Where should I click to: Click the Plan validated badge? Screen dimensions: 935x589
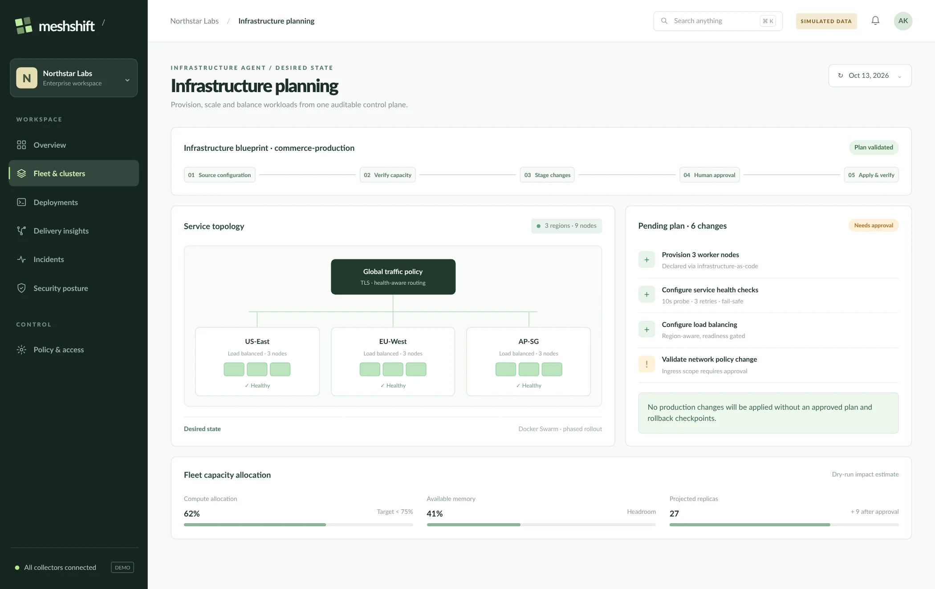[x=874, y=148]
